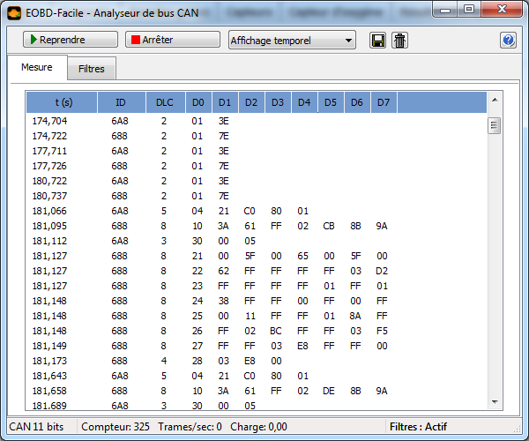The width and height of the screenshot is (529, 441).
Task: Click the D7 column header
Action: click(384, 102)
